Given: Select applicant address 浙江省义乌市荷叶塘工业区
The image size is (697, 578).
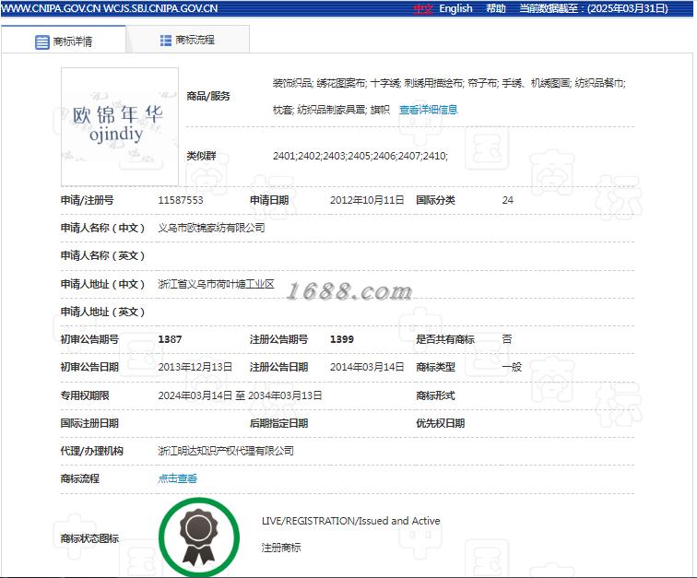Looking at the screenshot, I should pos(216,284).
